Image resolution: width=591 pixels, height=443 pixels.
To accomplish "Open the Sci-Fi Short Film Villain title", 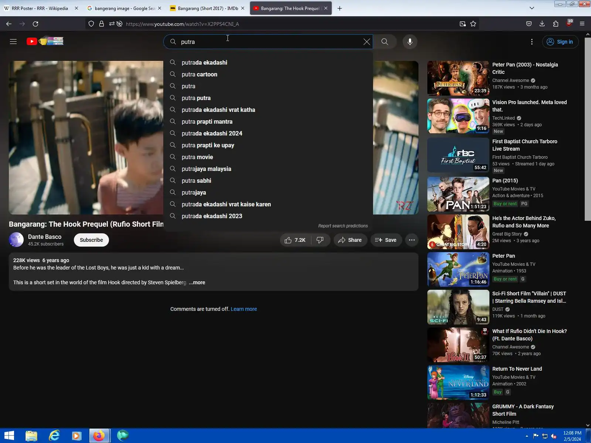I will [529, 297].
